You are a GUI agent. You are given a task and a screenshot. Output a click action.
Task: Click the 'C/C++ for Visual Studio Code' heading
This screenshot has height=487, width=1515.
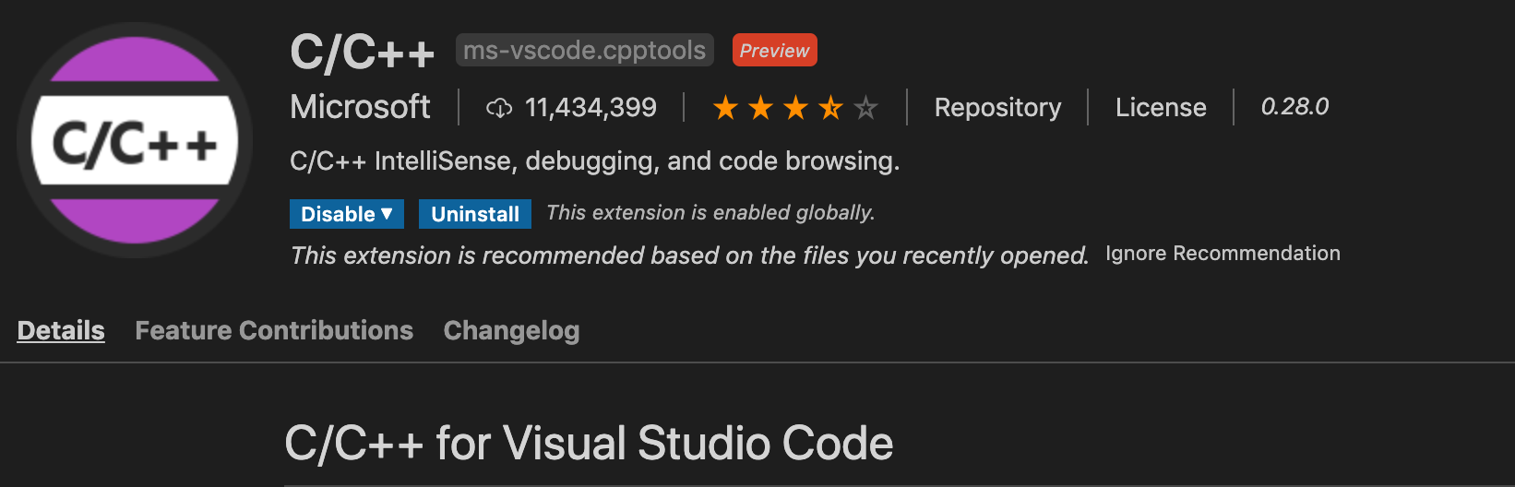589,443
